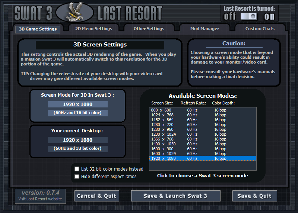The width and height of the screenshot is (298, 213).
Task: Click the '3D Screen Settings' heading
Action: click(100, 45)
